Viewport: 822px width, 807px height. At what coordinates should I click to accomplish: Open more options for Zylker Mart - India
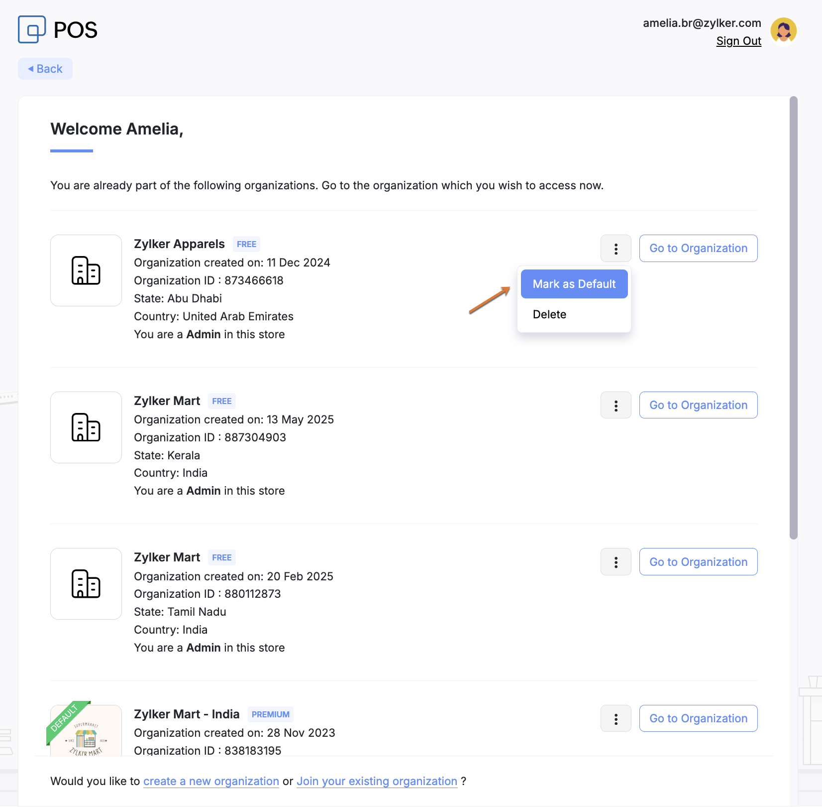tap(616, 719)
